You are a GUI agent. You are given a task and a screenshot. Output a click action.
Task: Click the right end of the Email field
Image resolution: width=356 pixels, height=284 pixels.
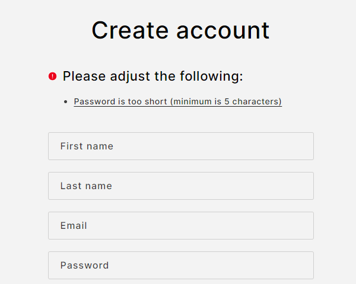click(x=300, y=225)
